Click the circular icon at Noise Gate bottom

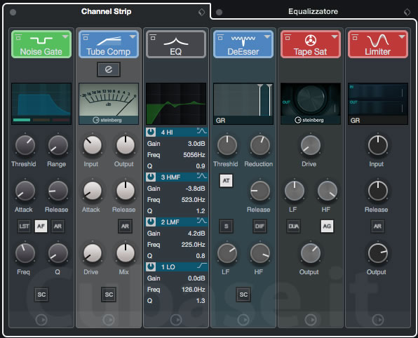[41, 320]
